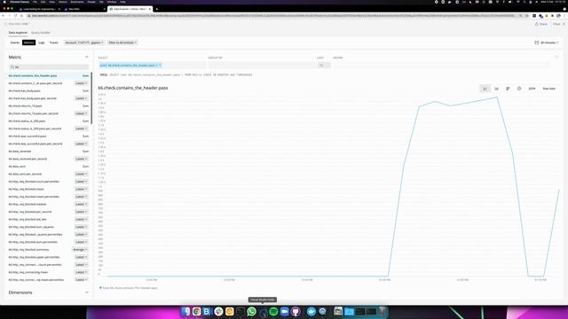This screenshot has width=568, height=319.
Task: Open Latest dropdown for k6.data_received.per_second
Action: [81, 159]
